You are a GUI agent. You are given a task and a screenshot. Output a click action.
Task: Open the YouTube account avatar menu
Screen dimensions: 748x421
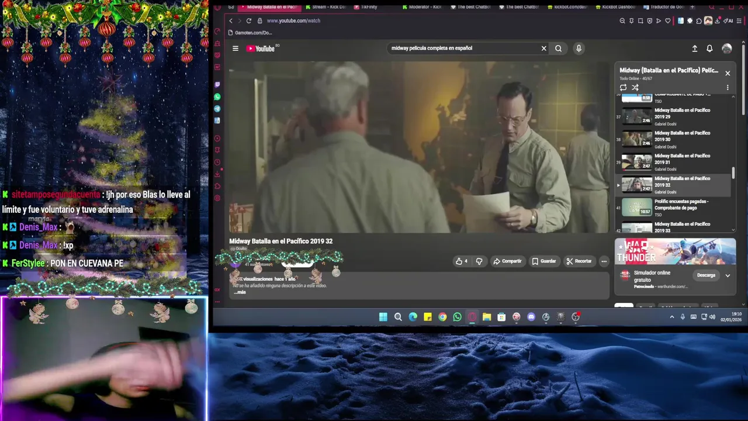[726, 49]
